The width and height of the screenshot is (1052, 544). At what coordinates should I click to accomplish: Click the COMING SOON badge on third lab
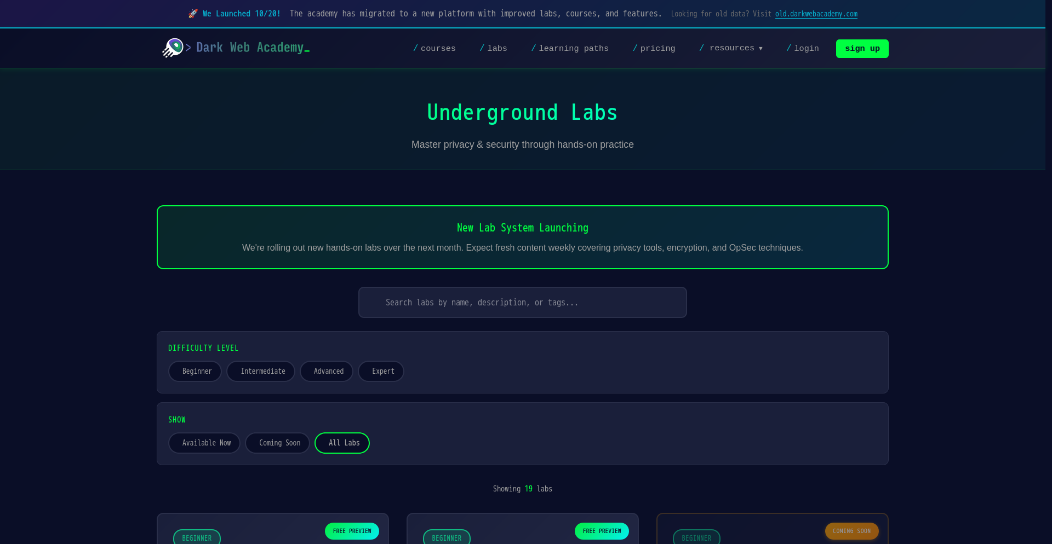pyautogui.click(x=851, y=531)
